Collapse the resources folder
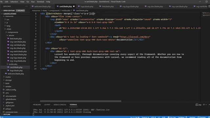 pos(4,16)
